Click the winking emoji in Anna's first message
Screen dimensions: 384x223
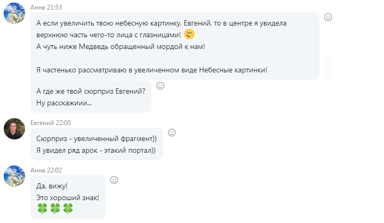189,35
